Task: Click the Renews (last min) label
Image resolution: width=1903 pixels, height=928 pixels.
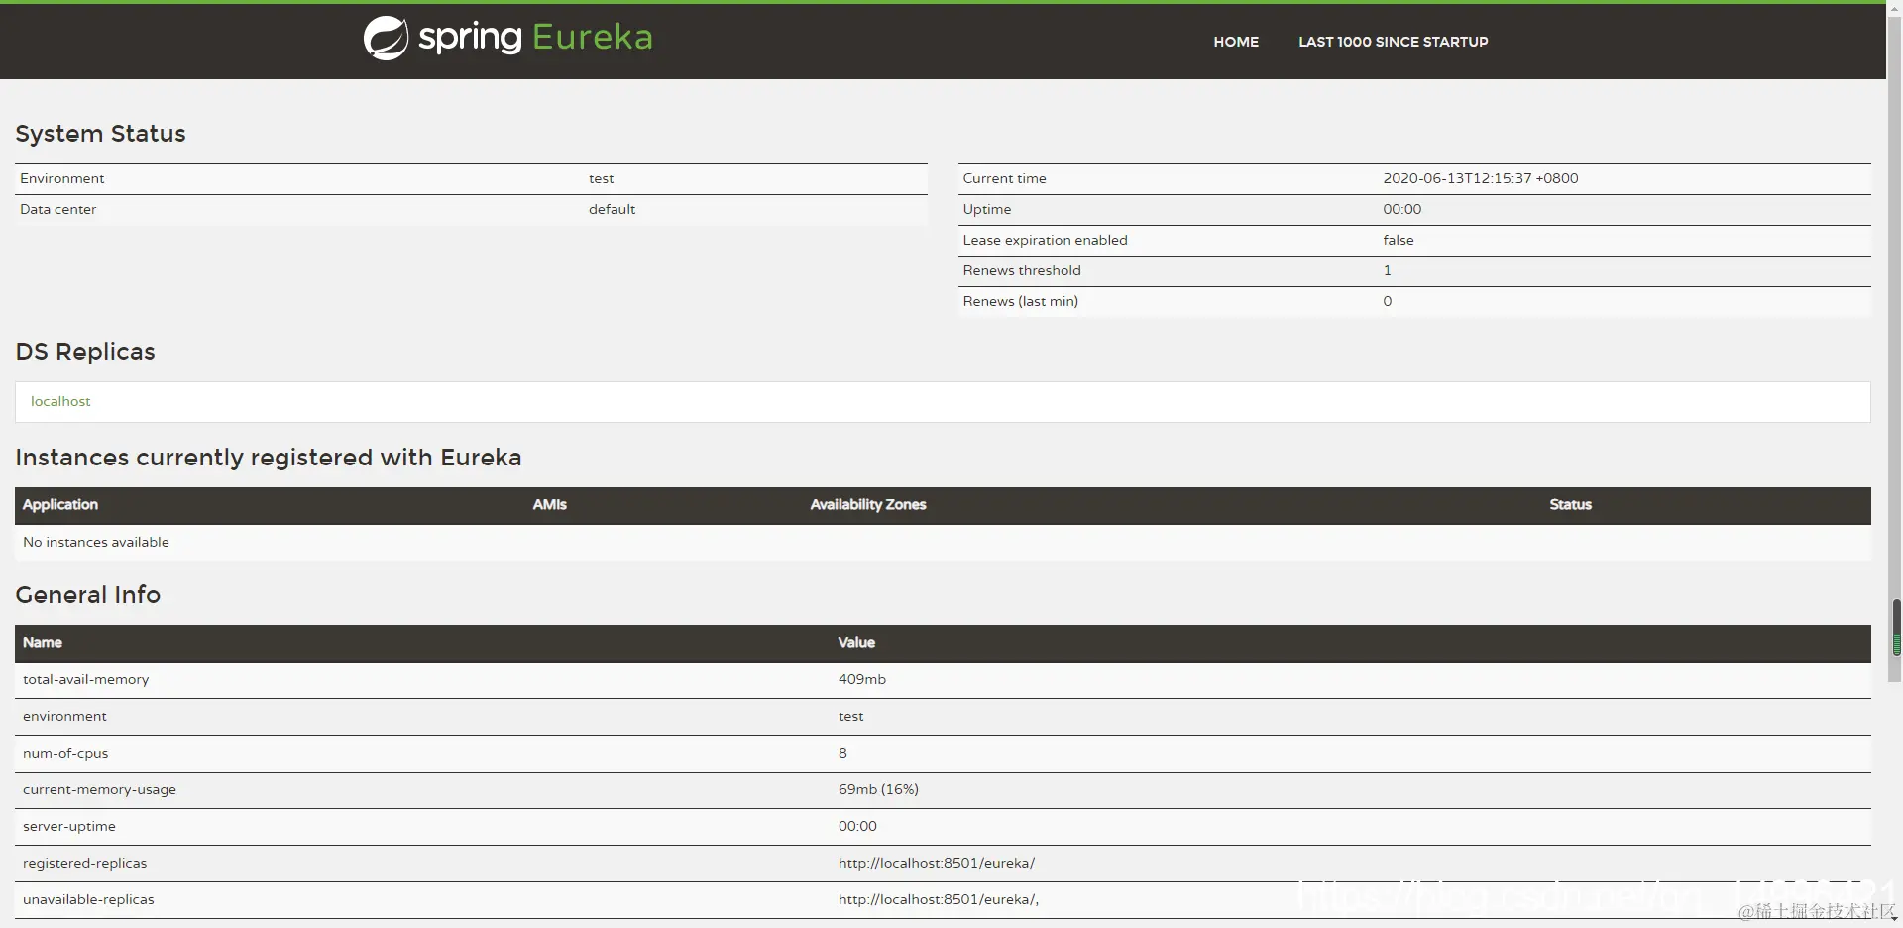Action: click(x=1020, y=301)
